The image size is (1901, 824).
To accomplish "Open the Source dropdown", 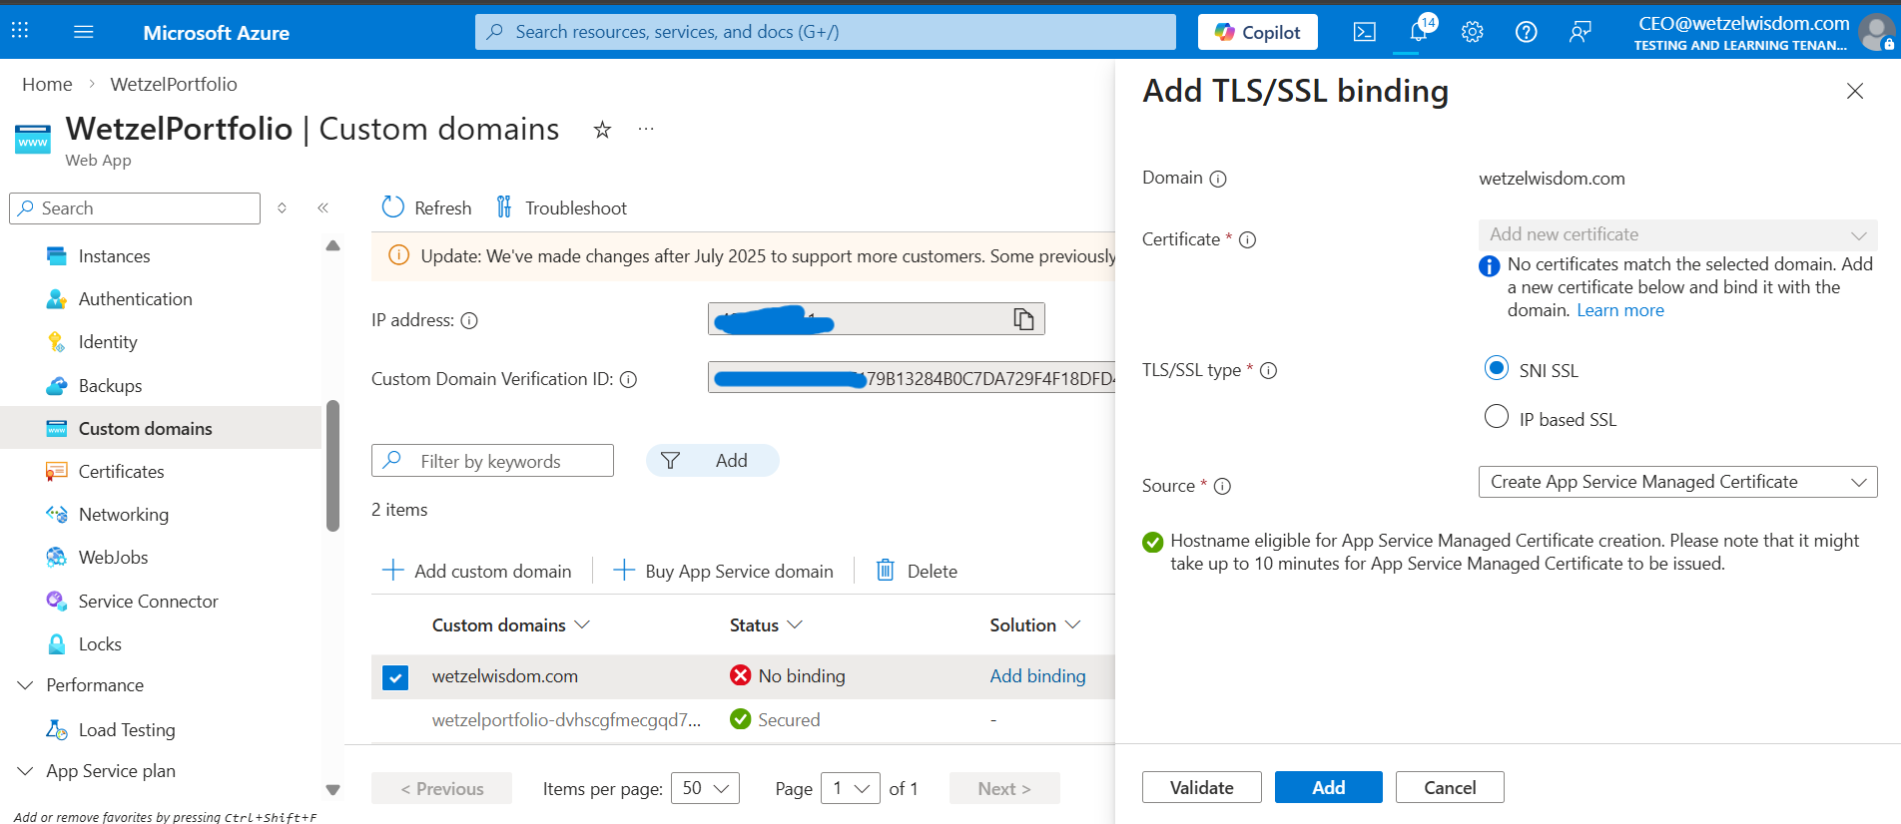I will [1677, 482].
